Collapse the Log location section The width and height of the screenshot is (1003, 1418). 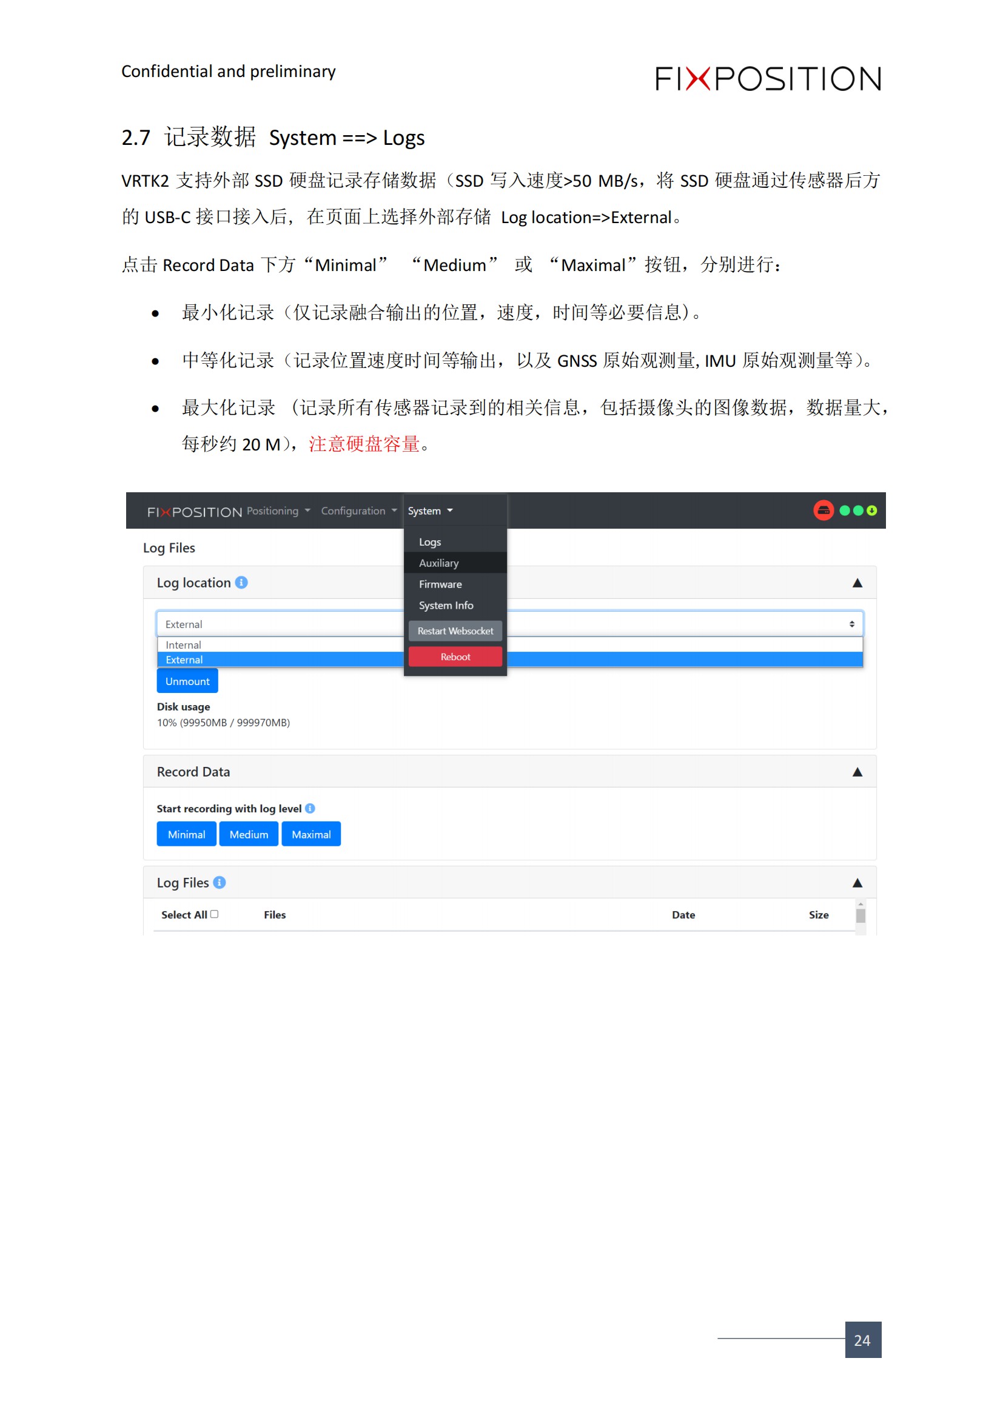[x=858, y=582]
